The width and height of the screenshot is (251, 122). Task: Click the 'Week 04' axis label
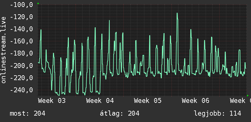coord(100,101)
